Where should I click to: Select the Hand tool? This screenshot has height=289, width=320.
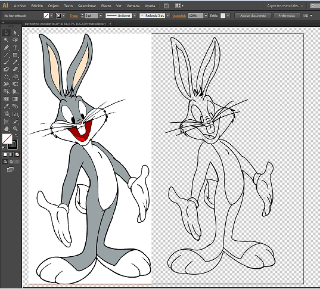(6, 129)
